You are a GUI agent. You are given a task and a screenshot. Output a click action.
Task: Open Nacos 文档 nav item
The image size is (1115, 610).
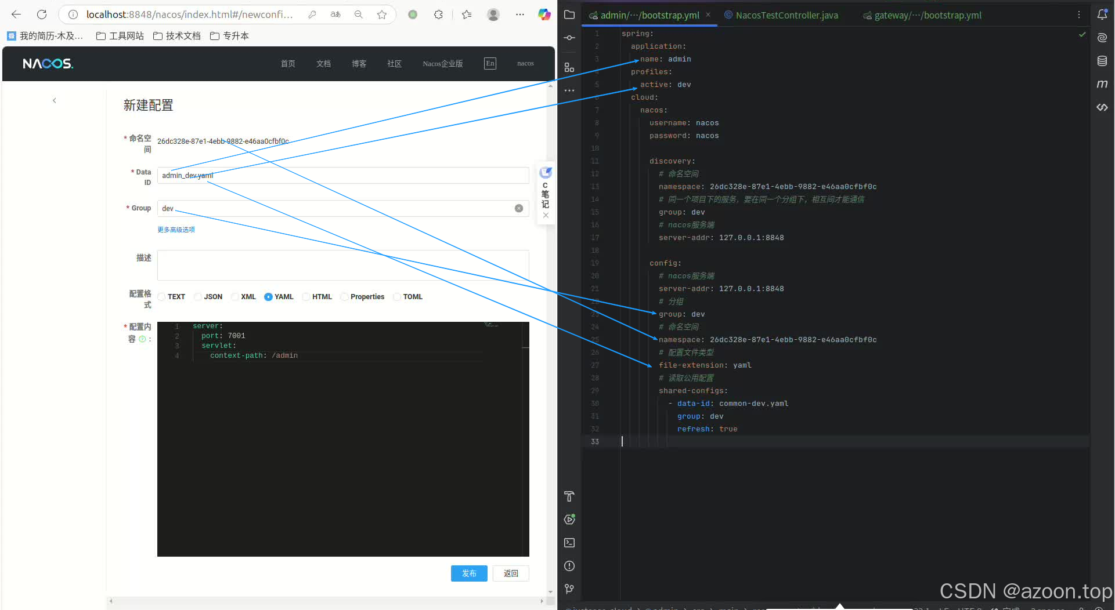[323, 64]
